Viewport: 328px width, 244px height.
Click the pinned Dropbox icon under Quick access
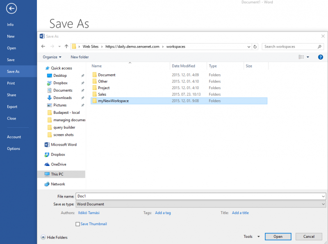coord(49,83)
